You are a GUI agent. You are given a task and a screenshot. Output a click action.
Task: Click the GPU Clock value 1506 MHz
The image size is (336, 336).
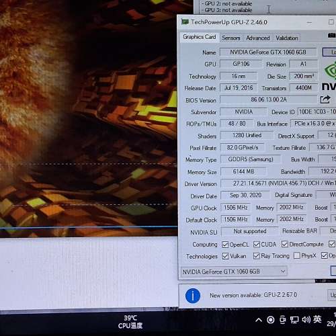coord(236,208)
